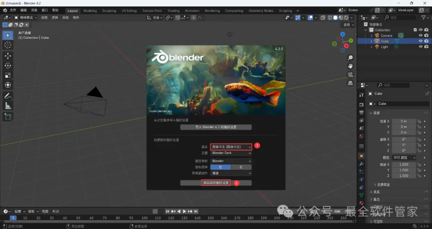Switch to the Modeling workspace tab
Screen dimensions: 432x229
click(x=90, y=11)
